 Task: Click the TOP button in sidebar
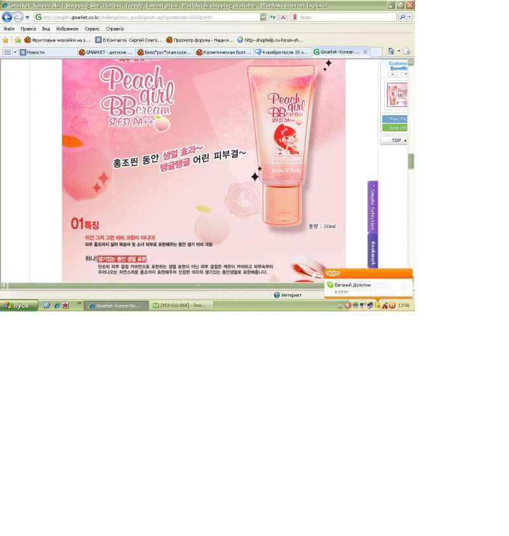click(x=396, y=141)
